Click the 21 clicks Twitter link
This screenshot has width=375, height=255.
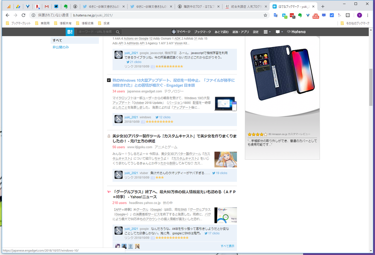134,62
